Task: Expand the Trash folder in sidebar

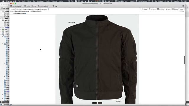Action: [1, 31]
